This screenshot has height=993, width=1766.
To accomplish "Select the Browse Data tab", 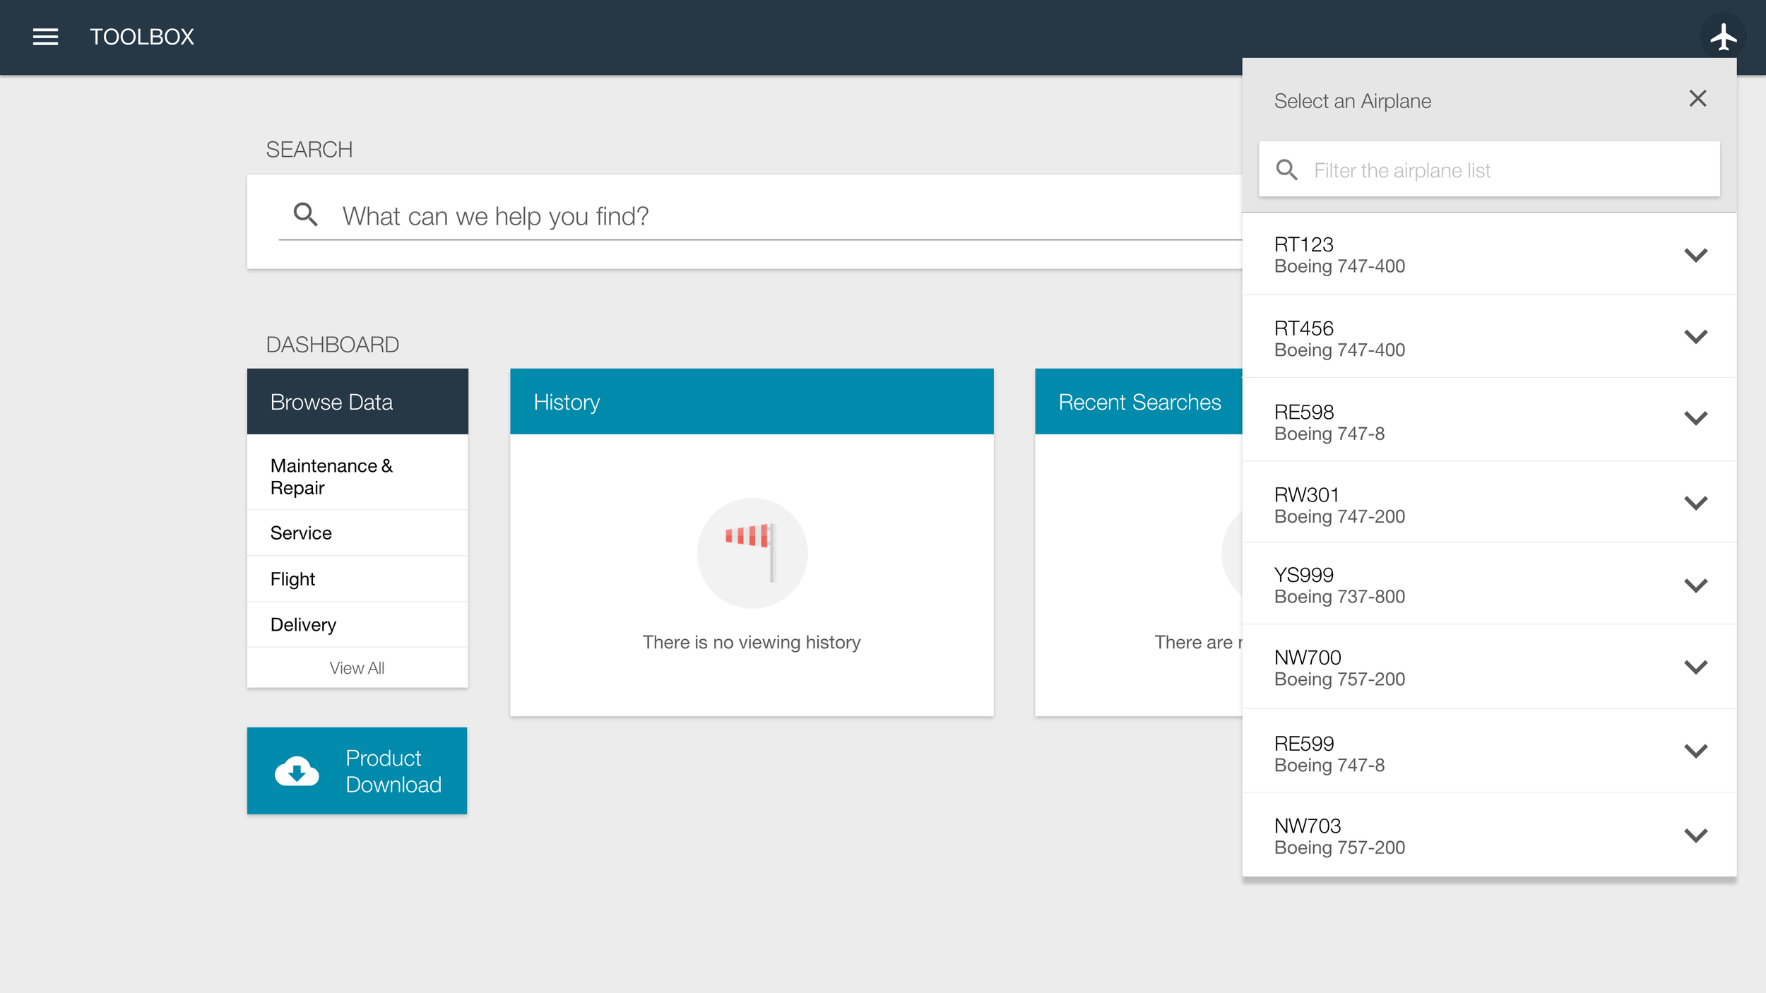I will [357, 400].
